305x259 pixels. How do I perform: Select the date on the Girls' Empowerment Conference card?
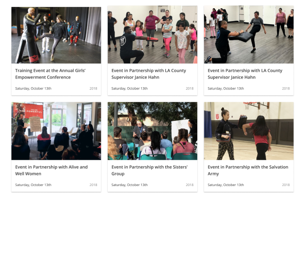[x=33, y=88]
